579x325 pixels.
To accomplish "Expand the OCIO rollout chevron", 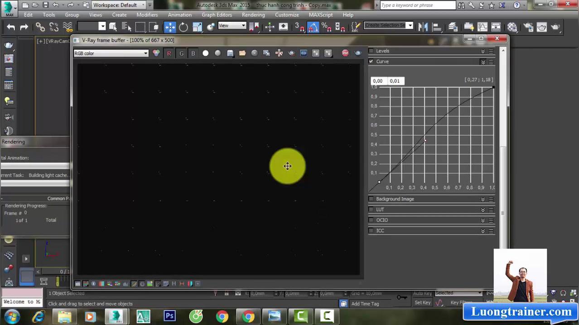I will [x=483, y=220].
